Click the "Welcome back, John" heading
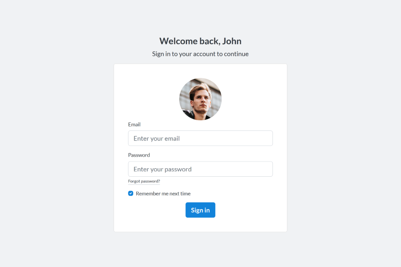This screenshot has width=401, height=267. point(200,41)
